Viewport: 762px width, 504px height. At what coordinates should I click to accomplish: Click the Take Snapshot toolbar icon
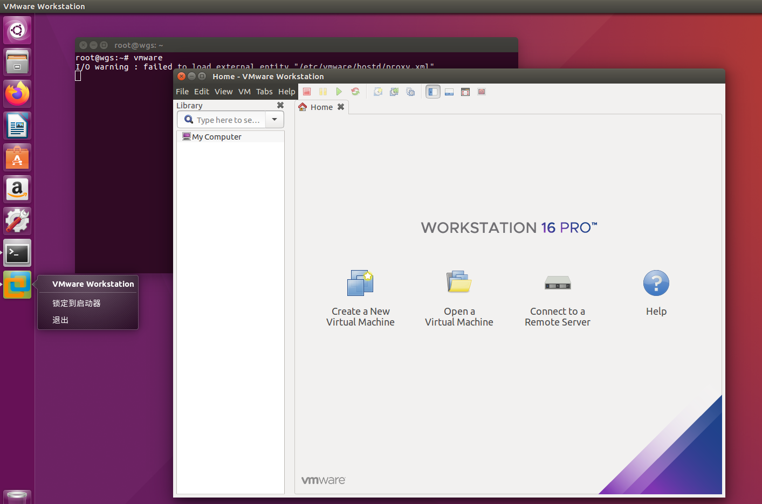(x=378, y=92)
